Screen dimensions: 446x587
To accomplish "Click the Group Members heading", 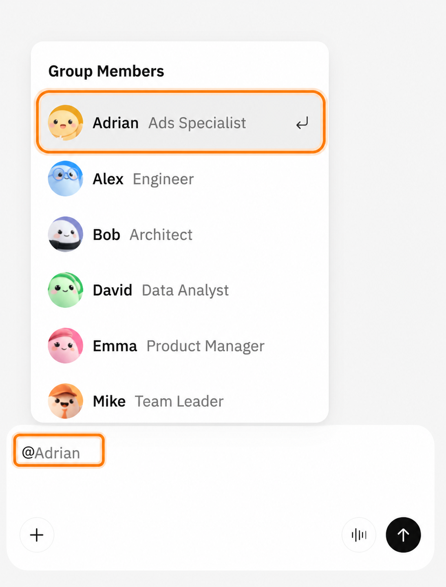I will (x=106, y=71).
